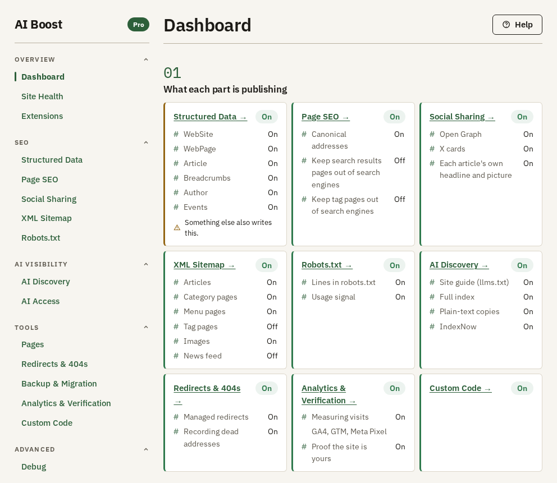This screenshot has width=557, height=483.
Task: Click the warning triangle icon in Structured Data
Action: [x=177, y=228]
